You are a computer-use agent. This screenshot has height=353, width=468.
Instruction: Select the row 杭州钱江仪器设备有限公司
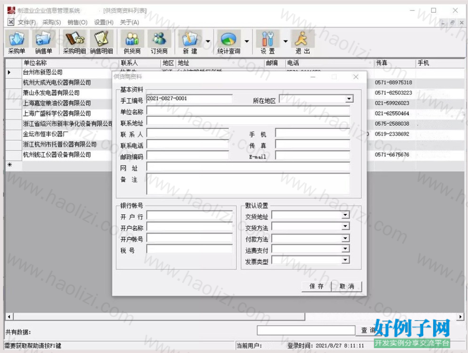pos(57,154)
